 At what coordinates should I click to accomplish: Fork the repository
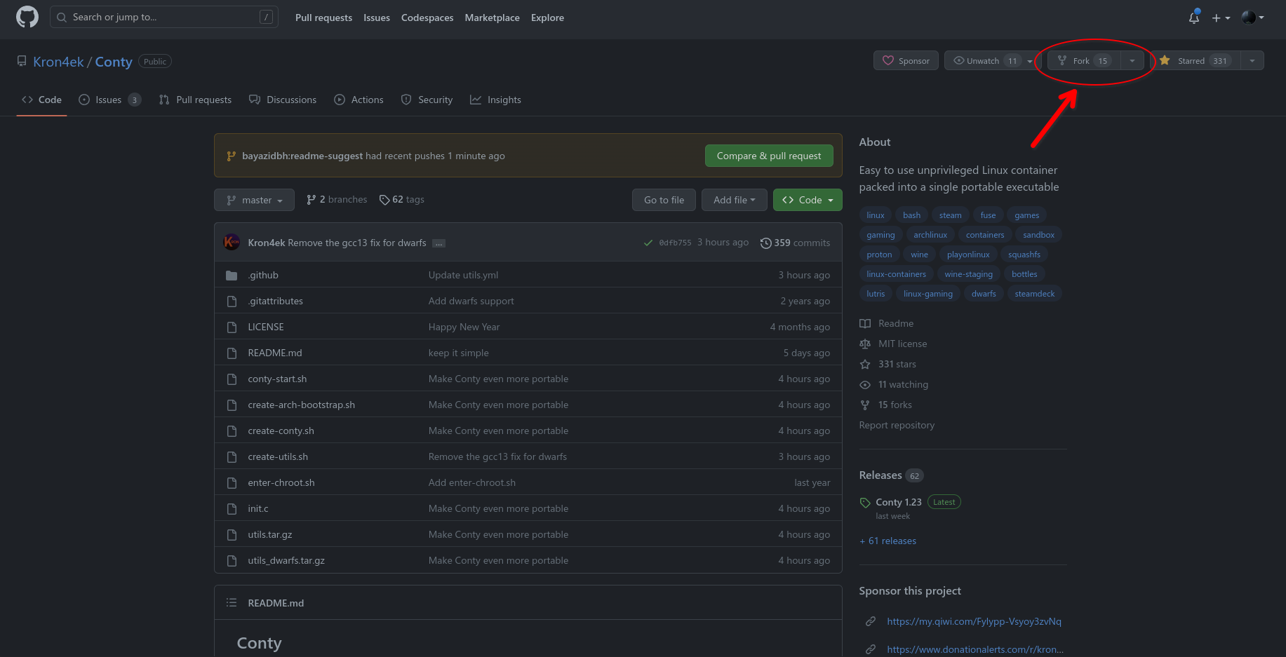[1084, 60]
